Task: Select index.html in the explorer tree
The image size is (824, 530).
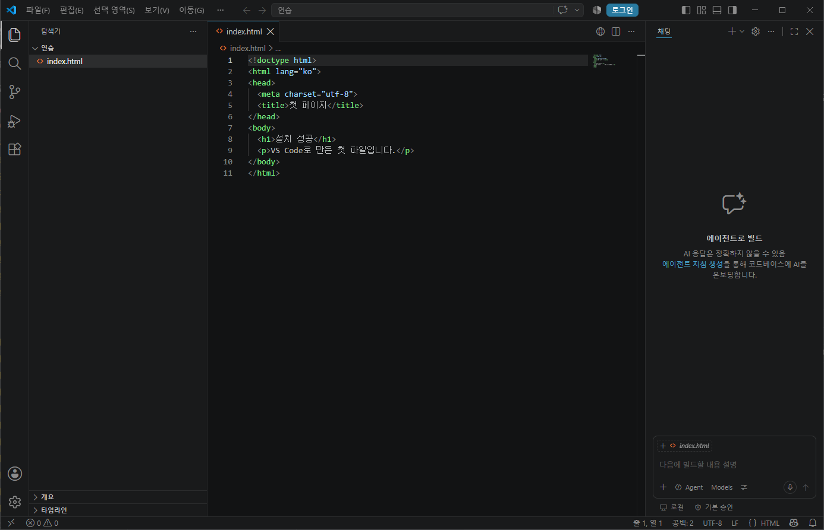Action: [x=118, y=61]
